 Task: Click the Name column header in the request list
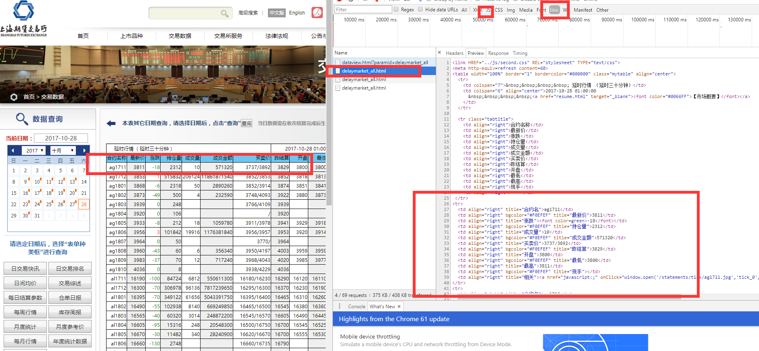[x=341, y=53]
